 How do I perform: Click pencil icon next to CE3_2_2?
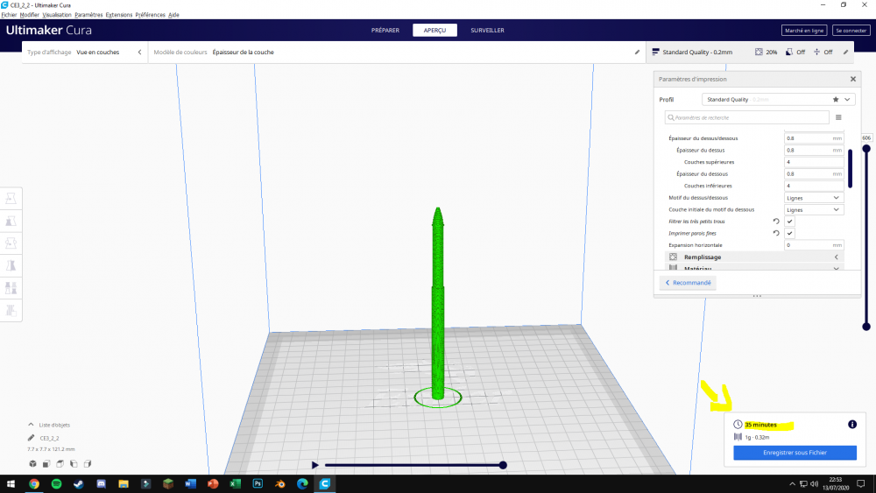point(32,438)
